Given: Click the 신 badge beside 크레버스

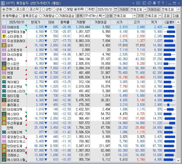Looking at the screenshot, I should [x=4, y=155].
